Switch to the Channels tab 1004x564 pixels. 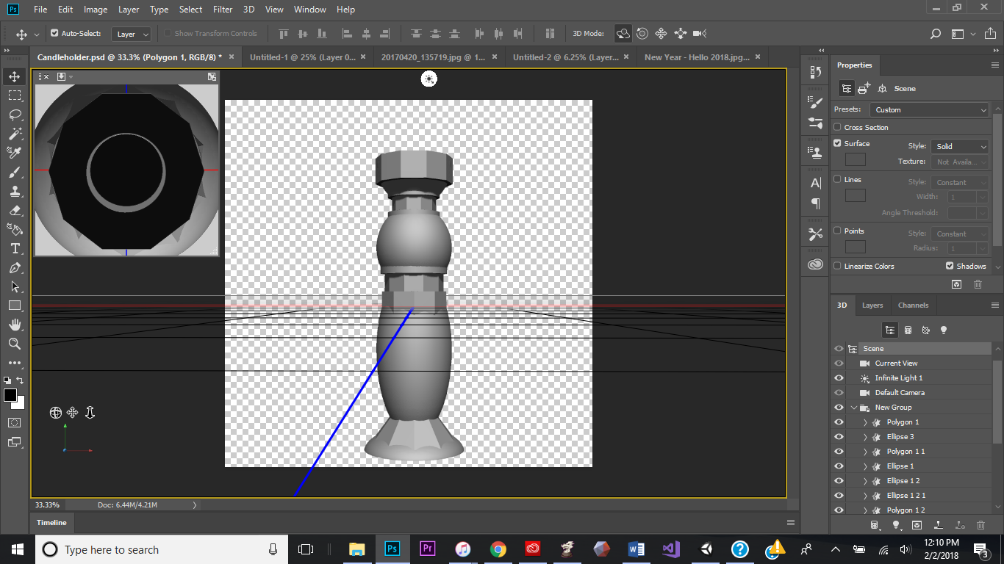tap(914, 305)
